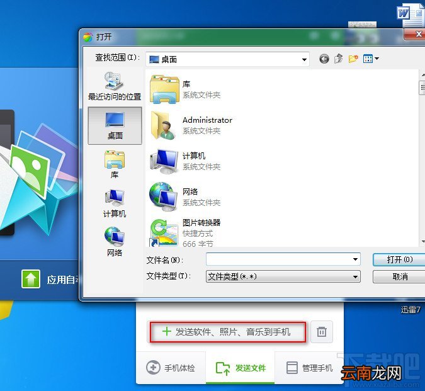Select the 图片转换器 shortcut icon
Screen dimensions: 425x391
point(164,233)
